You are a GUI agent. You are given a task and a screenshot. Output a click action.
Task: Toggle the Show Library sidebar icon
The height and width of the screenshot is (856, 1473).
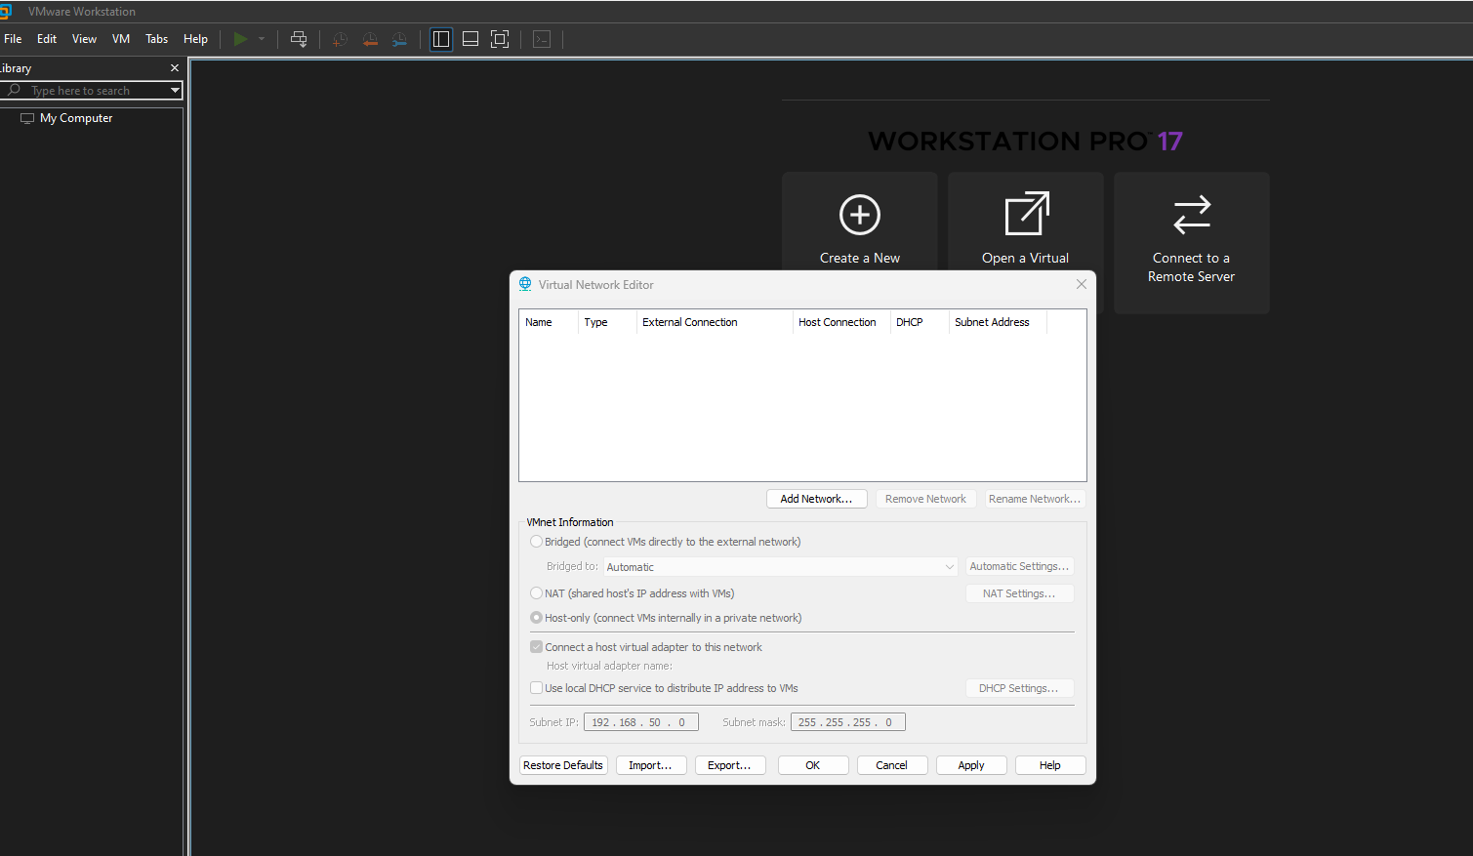(x=441, y=39)
